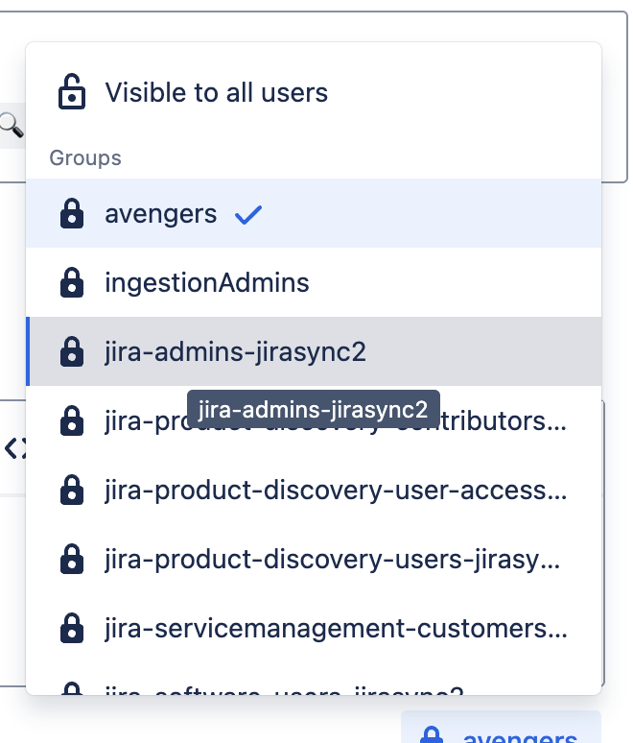The height and width of the screenshot is (743, 633).
Task: Choose the avengers group option
Action: coord(161,214)
